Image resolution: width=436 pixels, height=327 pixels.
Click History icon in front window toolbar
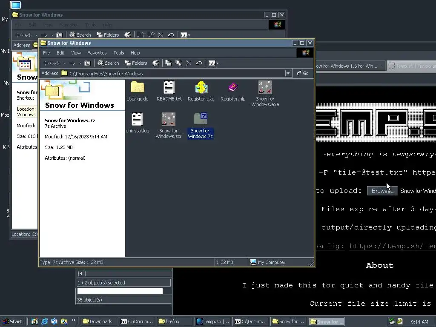156,63
